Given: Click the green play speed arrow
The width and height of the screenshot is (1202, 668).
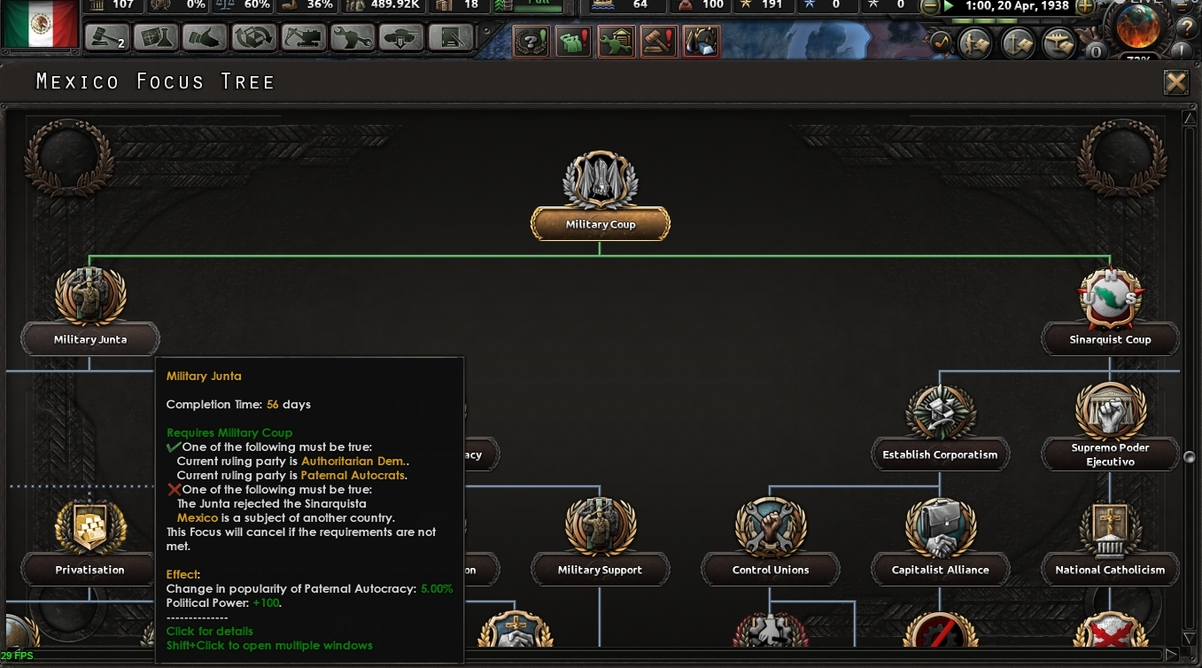Looking at the screenshot, I should (949, 6).
